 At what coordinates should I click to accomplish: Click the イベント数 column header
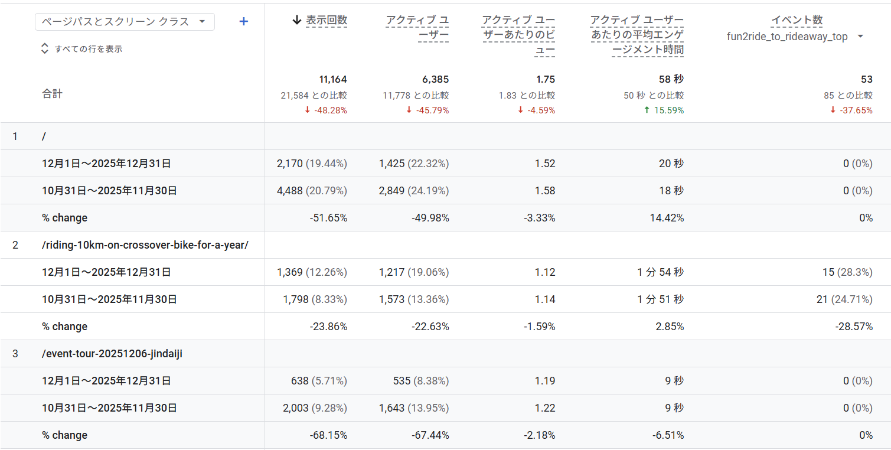point(797,20)
